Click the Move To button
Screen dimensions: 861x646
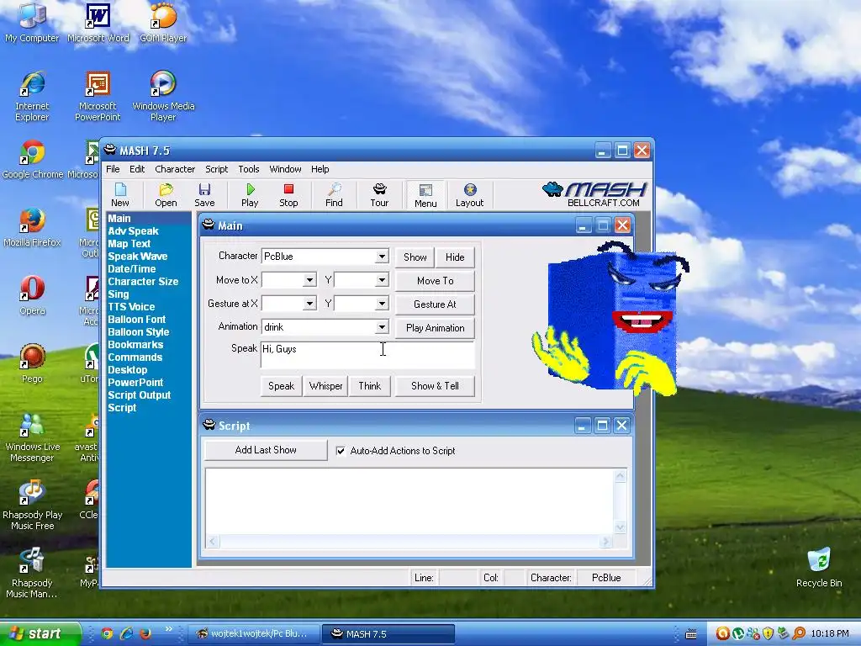[435, 281]
